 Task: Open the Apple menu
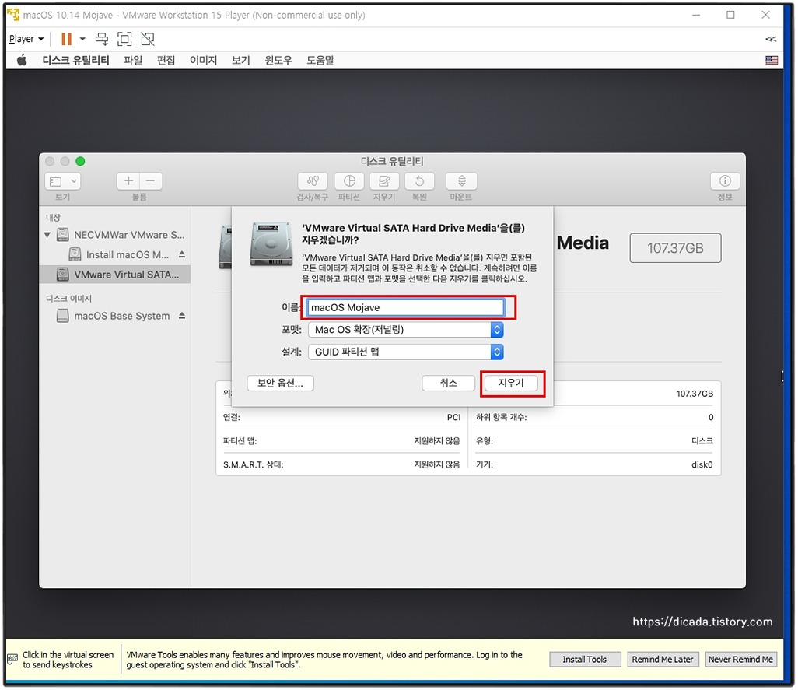21,61
